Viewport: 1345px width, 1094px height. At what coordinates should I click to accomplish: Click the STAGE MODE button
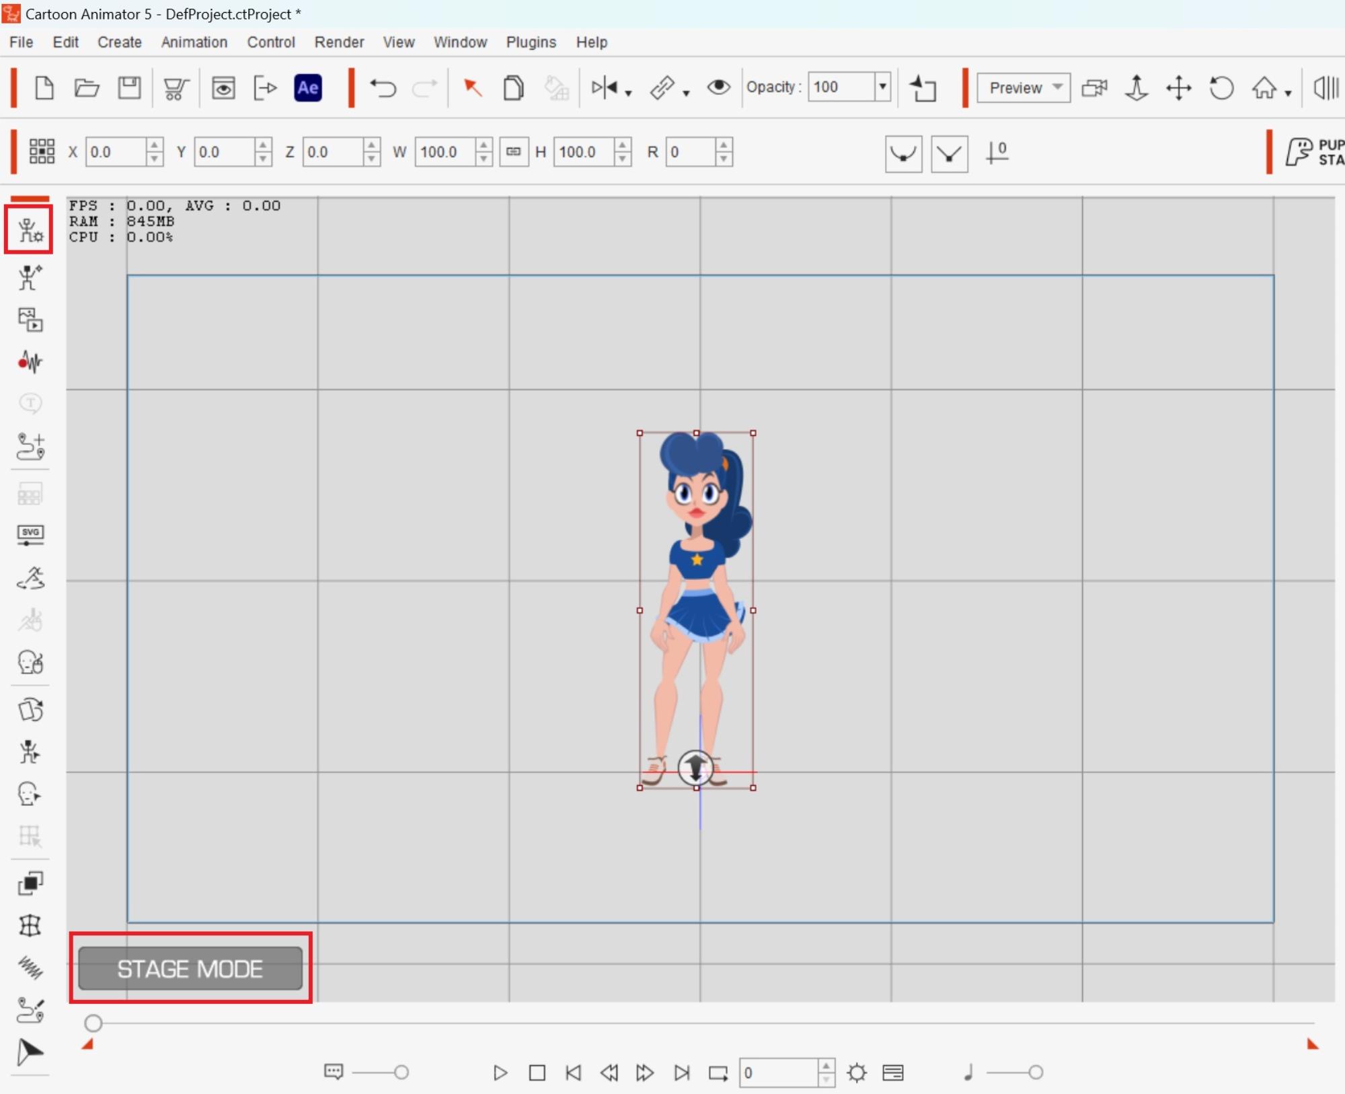pyautogui.click(x=190, y=968)
